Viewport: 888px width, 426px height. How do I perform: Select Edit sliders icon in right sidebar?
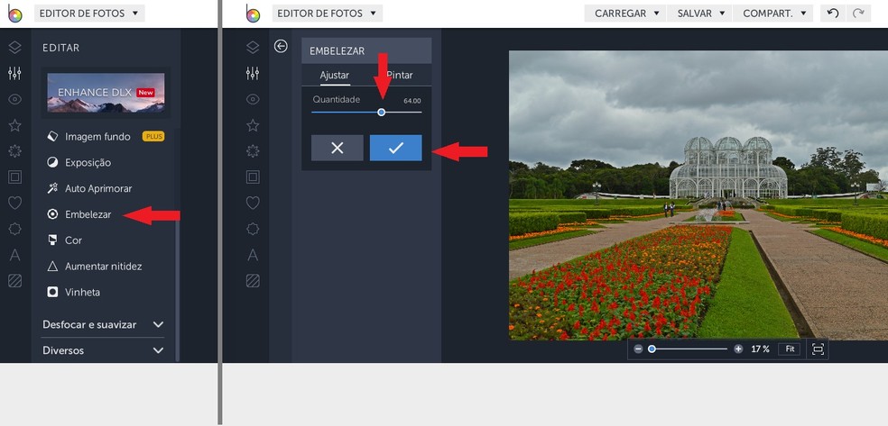point(254,74)
